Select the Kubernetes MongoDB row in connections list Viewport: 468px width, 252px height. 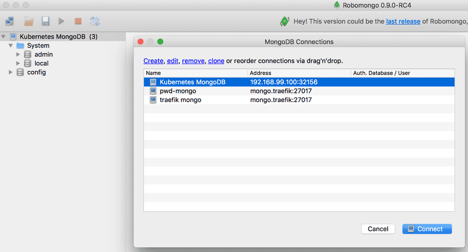[299, 82]
